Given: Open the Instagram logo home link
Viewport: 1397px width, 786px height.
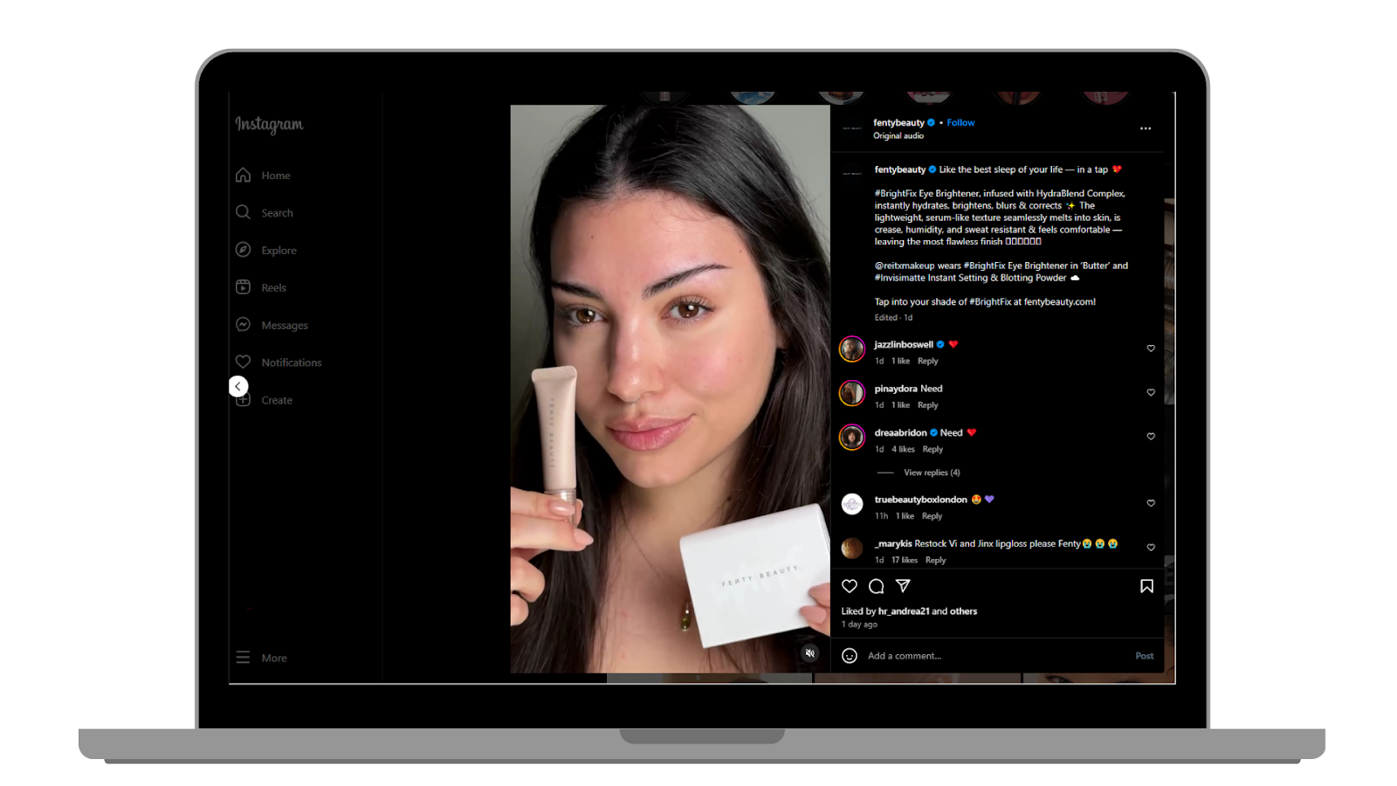Looking at the screenshot, I should click(x=269, y=125).
